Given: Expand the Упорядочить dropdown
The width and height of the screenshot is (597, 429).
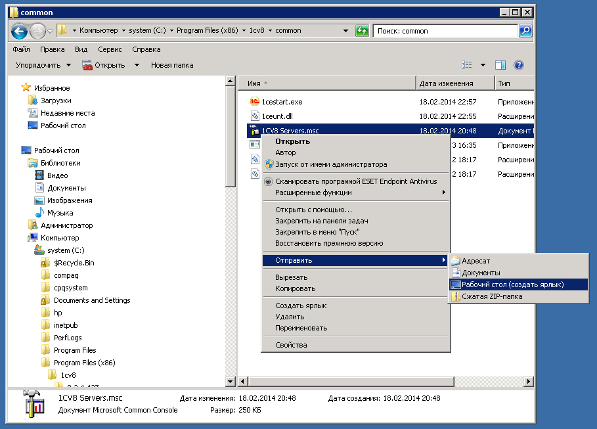Looking at the screenshot, I should pyautogui.click(x=43, y=65).
